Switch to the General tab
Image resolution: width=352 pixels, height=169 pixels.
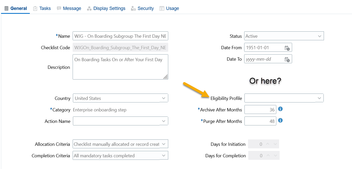click(16, 8)
